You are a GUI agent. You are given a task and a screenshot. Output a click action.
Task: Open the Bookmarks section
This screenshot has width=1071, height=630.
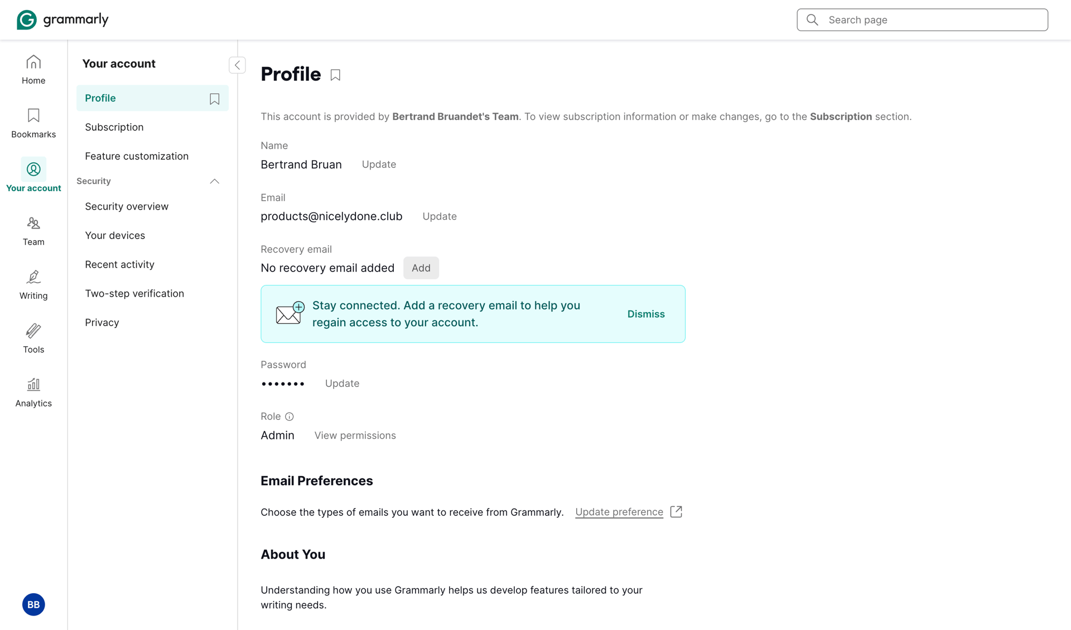[x=33, y=123]
